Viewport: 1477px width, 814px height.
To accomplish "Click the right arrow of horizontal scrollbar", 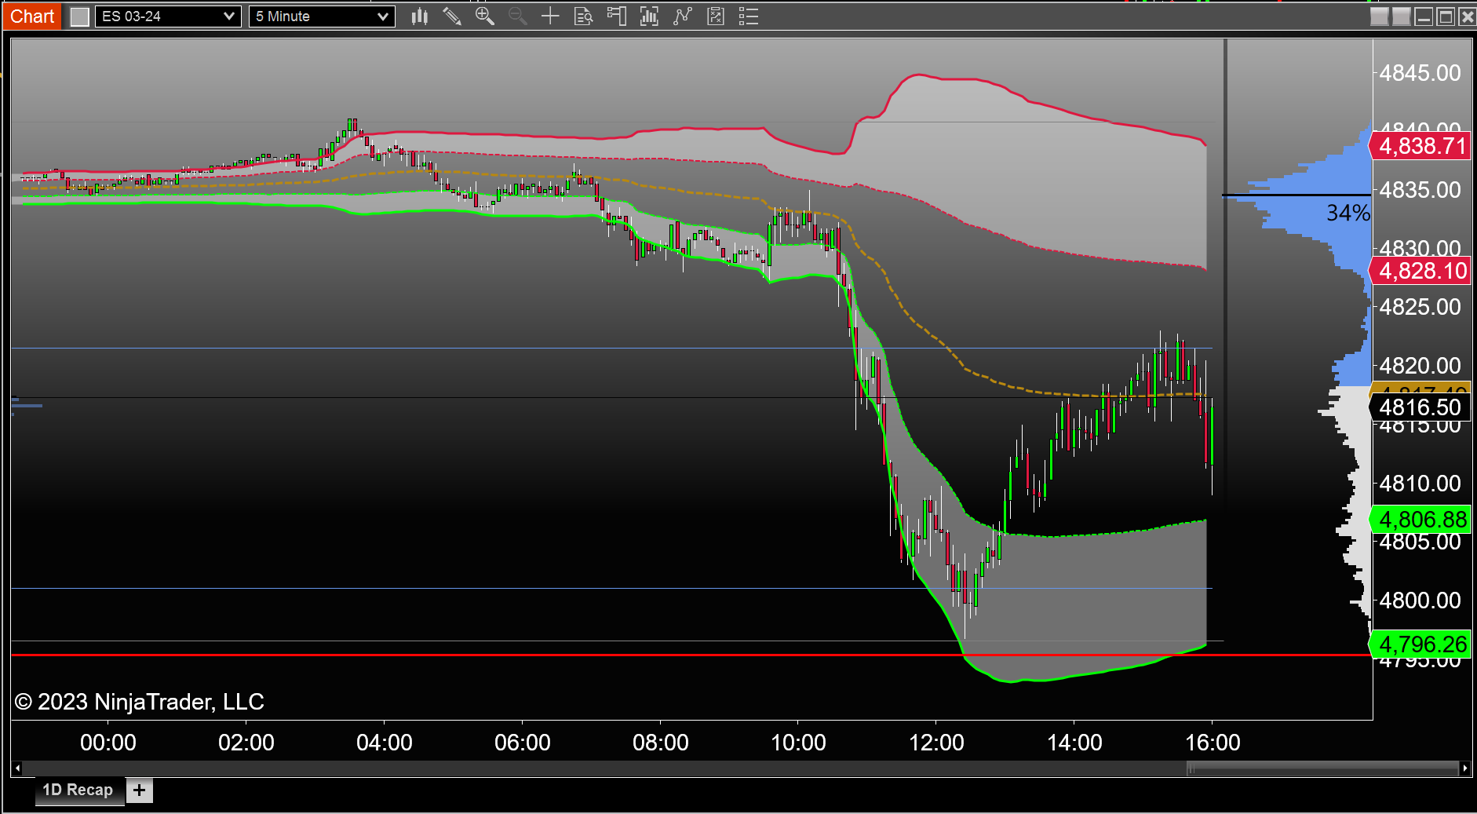I will [x=1464, y=768].
